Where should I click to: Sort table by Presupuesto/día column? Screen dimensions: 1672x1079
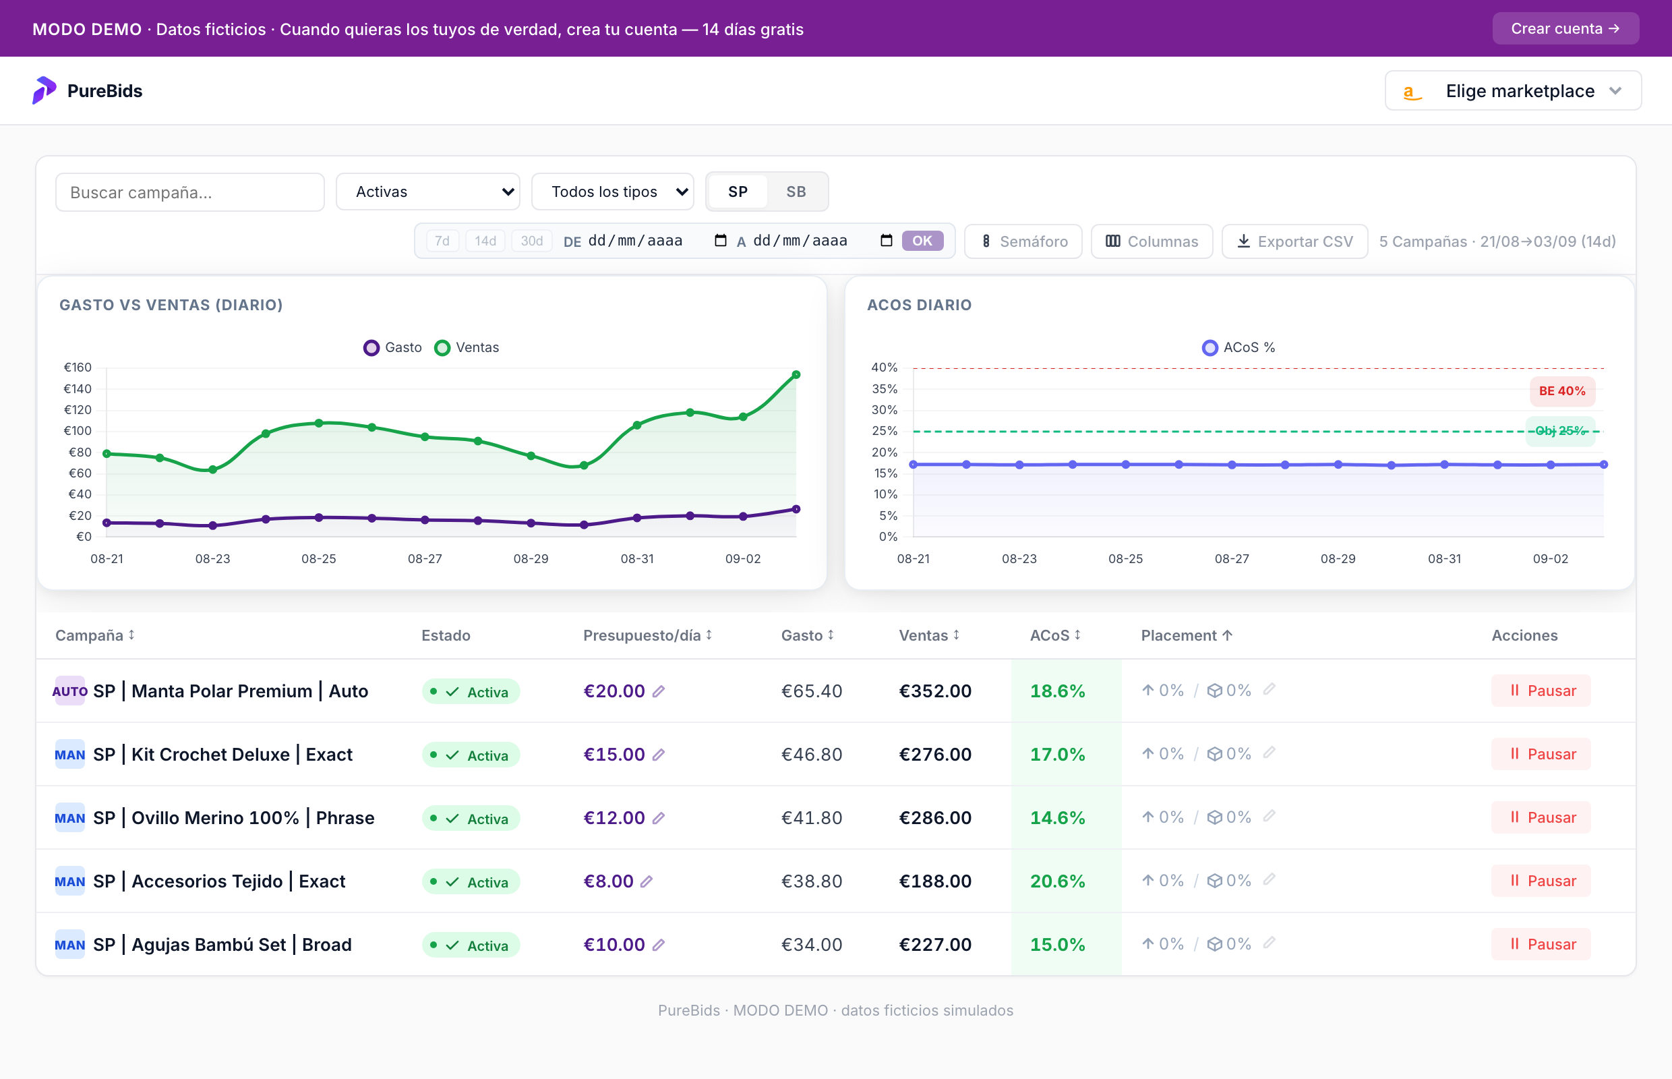(648, 635)
